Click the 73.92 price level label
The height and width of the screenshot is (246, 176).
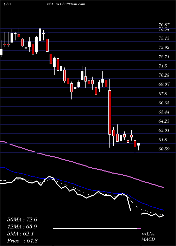point(164,47)
